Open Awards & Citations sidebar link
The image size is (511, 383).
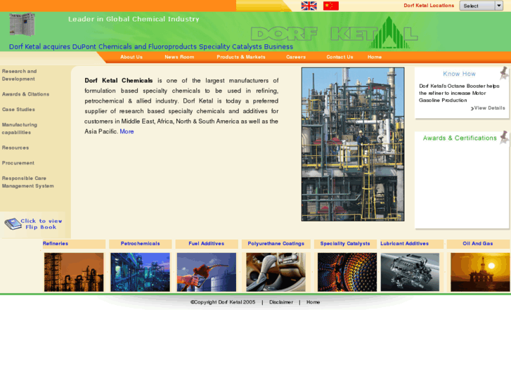(25, 94)
